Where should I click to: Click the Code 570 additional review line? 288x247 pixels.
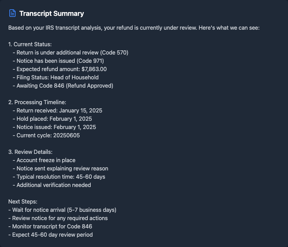click(x=72, y=52)
